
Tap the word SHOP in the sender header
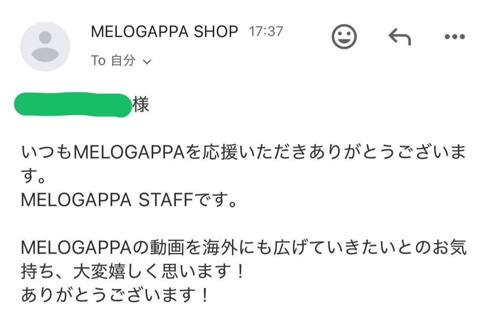click(216, 31)
